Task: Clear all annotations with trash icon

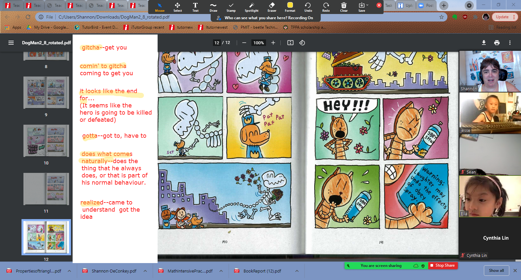Action: [344, 7]
